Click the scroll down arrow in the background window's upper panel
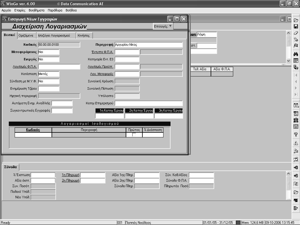Viewport: 300px width, 225px height. 288,61
